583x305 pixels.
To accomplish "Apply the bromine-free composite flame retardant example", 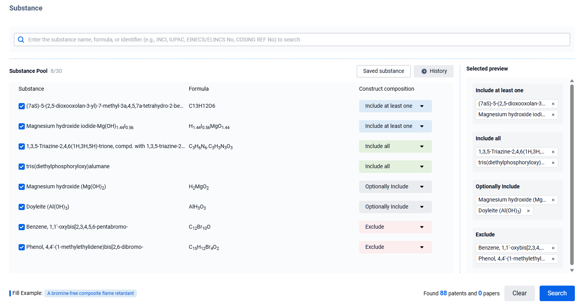I will 90,293.
